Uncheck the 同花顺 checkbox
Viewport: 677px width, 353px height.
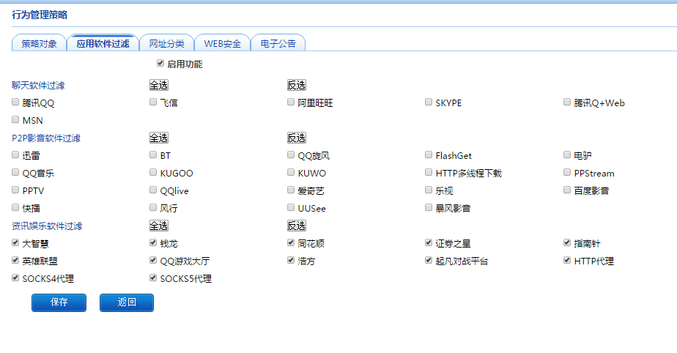point(291,242)
